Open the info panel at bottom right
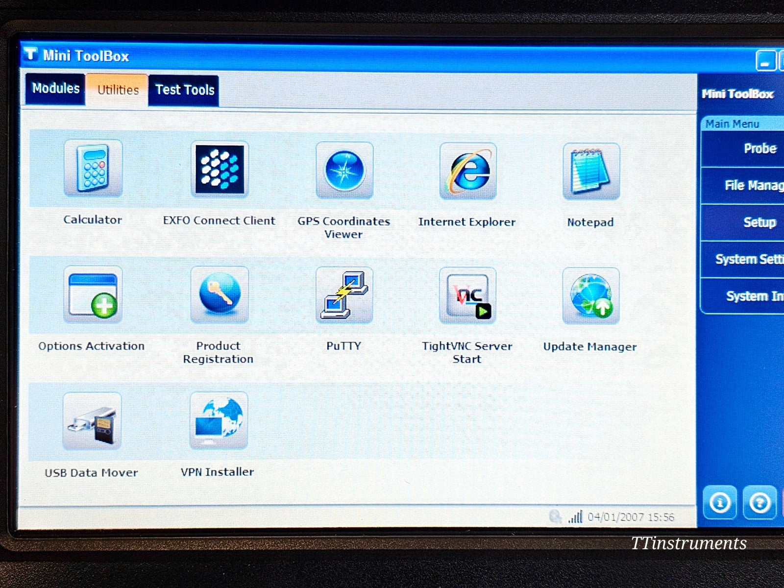Image resolution: width=784 pixels, height=588 pixels. (720, 503)
